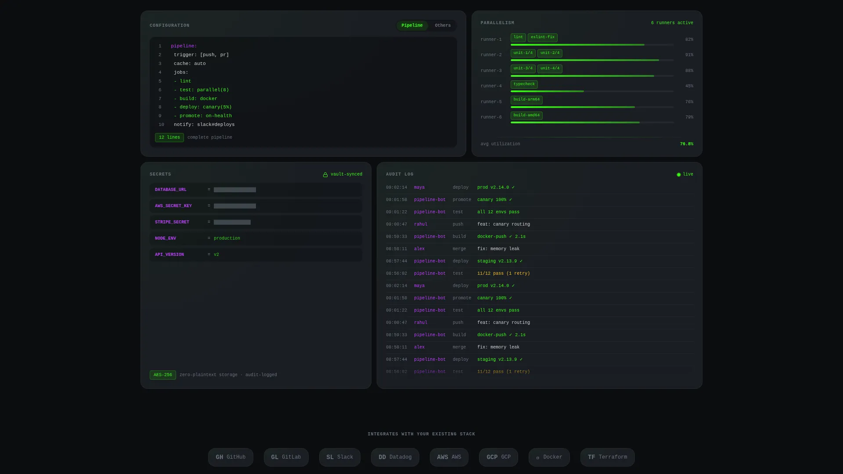Screen dimensions: 843x474
Task: Click the 'vault-synced' status label
Action: 346,175
